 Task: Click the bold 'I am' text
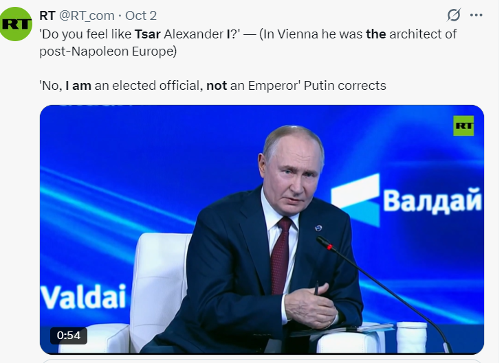point(80,86)
